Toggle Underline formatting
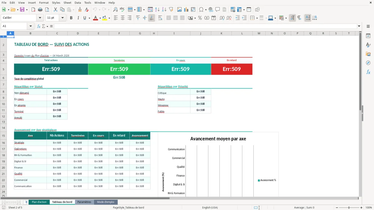This screenshot has height=210, width=374. pyautogui.click(x=84, y=18)
